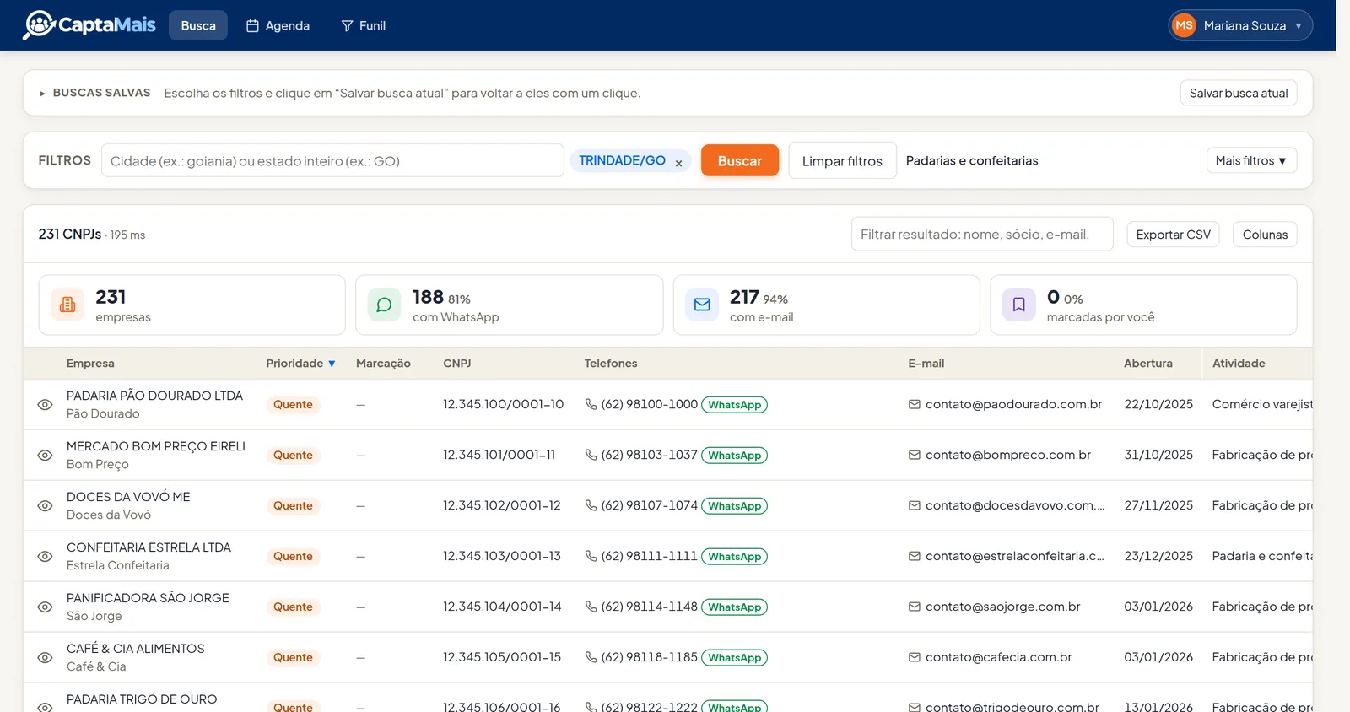Click phone icon for Panificadora São Jorge
Viewport: 1350px width, 712px height.
pos(591,607)
